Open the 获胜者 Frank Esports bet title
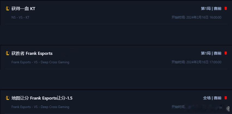The image size is (232, 114). [x=32, y=53]
